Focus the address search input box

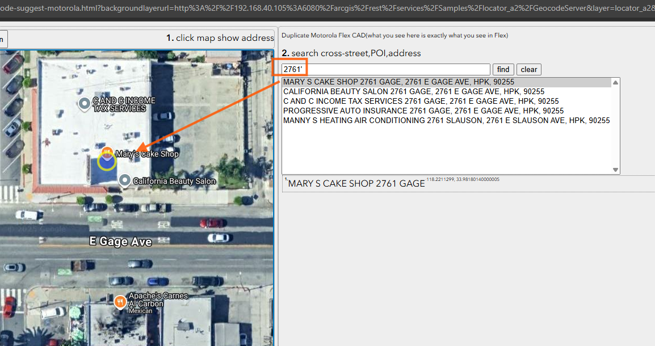[x=386, y=69]
